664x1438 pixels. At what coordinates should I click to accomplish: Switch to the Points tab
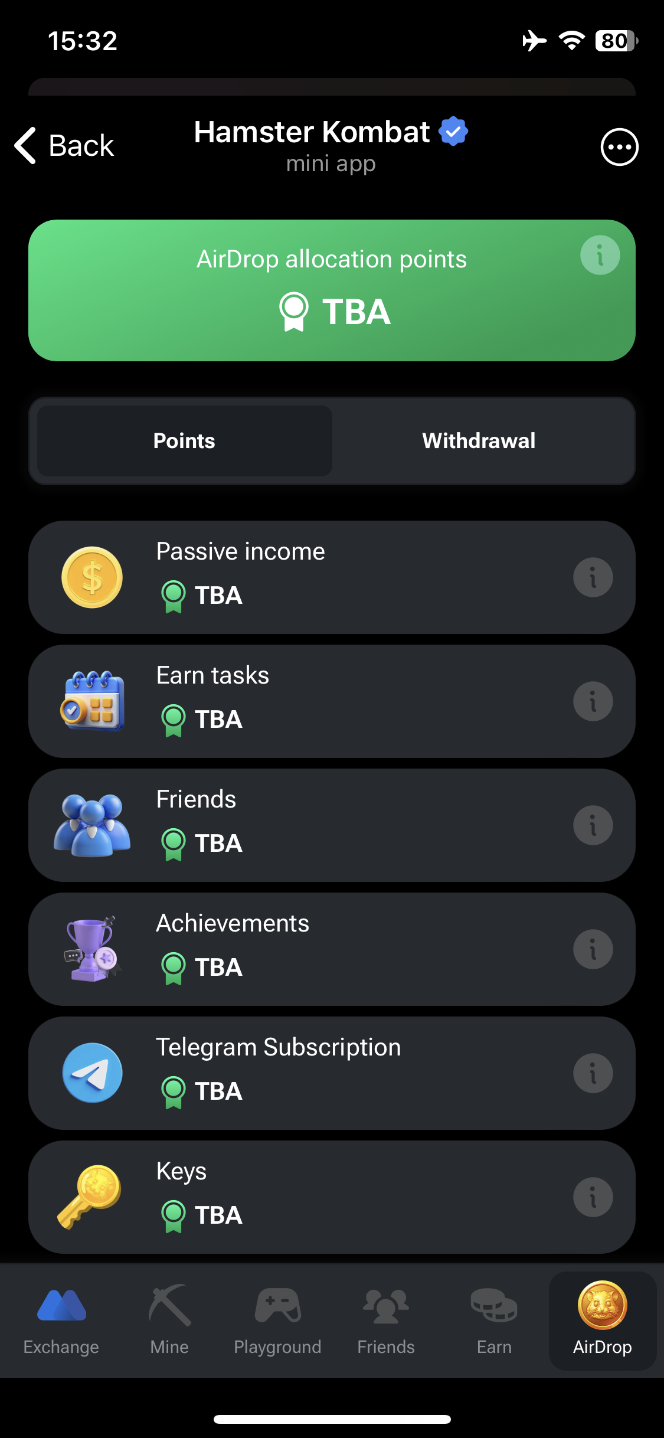tap(185, 441)
